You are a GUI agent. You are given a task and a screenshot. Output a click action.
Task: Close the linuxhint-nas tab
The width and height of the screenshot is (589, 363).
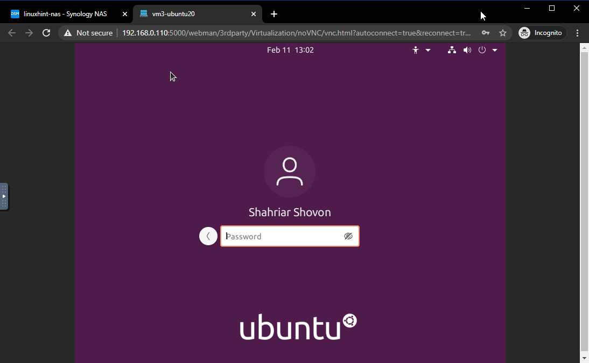125,14
